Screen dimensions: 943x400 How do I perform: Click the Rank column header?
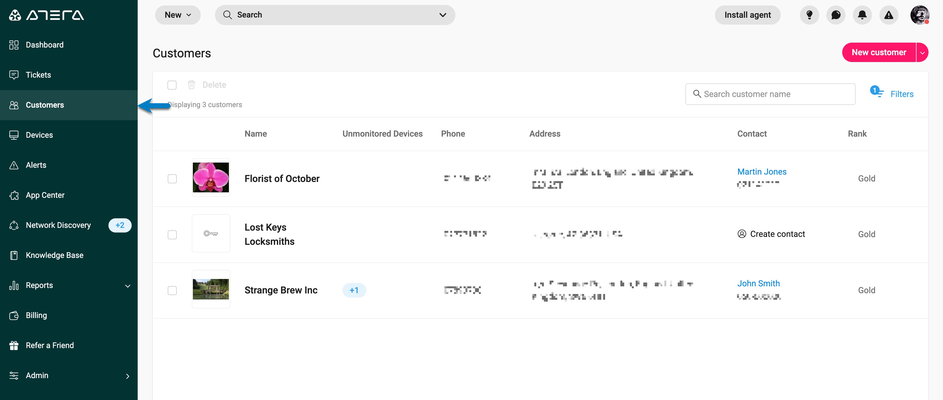[x=857, y=134]
